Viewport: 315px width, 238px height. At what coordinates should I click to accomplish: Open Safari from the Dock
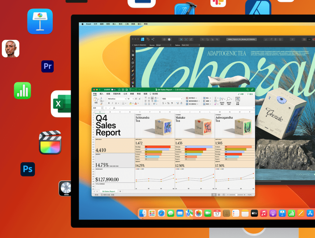click(161, 213)
